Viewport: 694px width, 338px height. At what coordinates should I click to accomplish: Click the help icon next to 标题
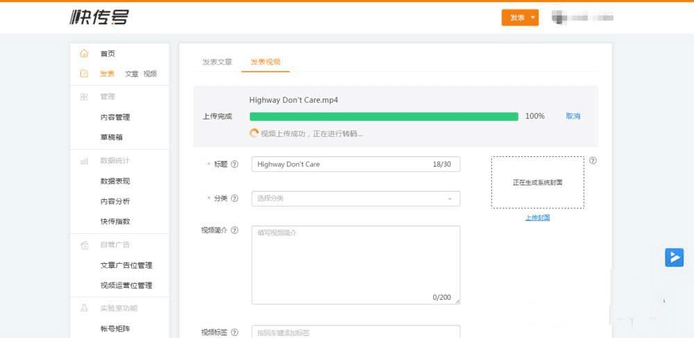235,164
